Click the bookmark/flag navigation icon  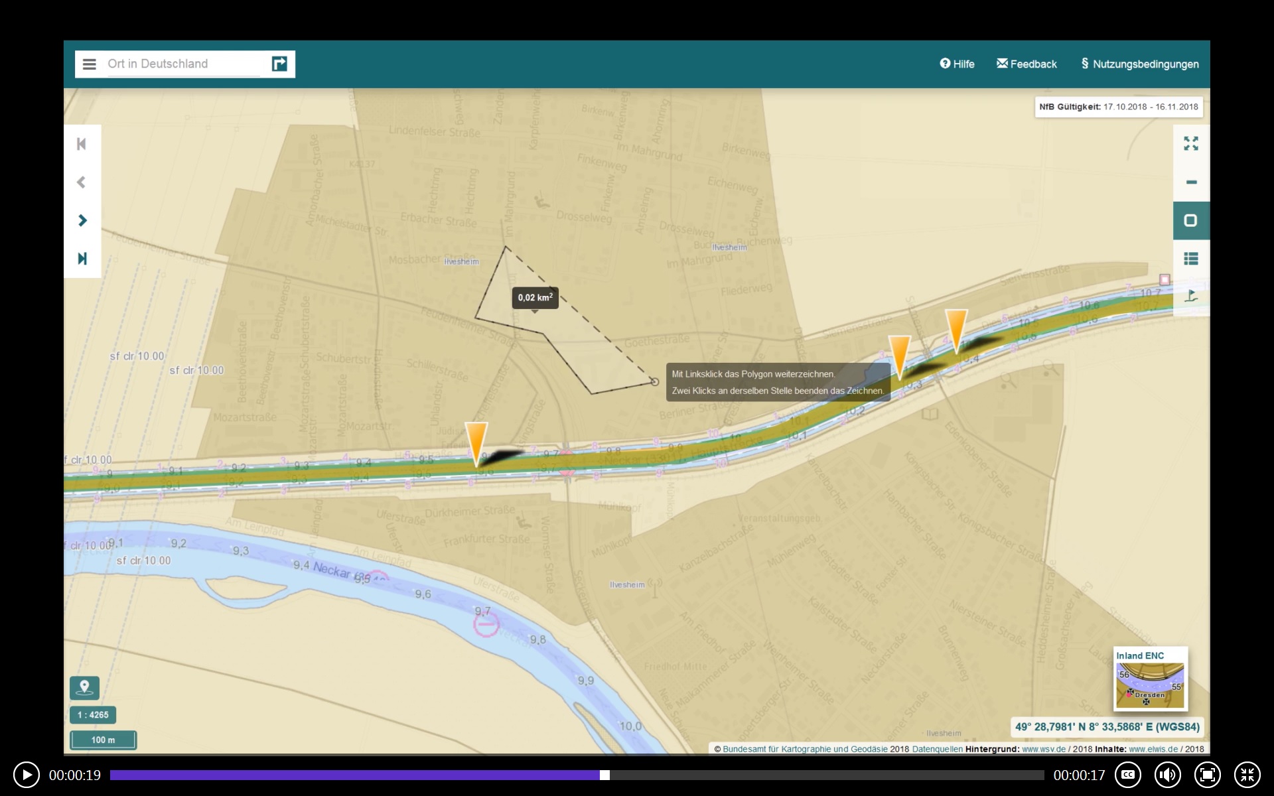[x=1190, y=295]
